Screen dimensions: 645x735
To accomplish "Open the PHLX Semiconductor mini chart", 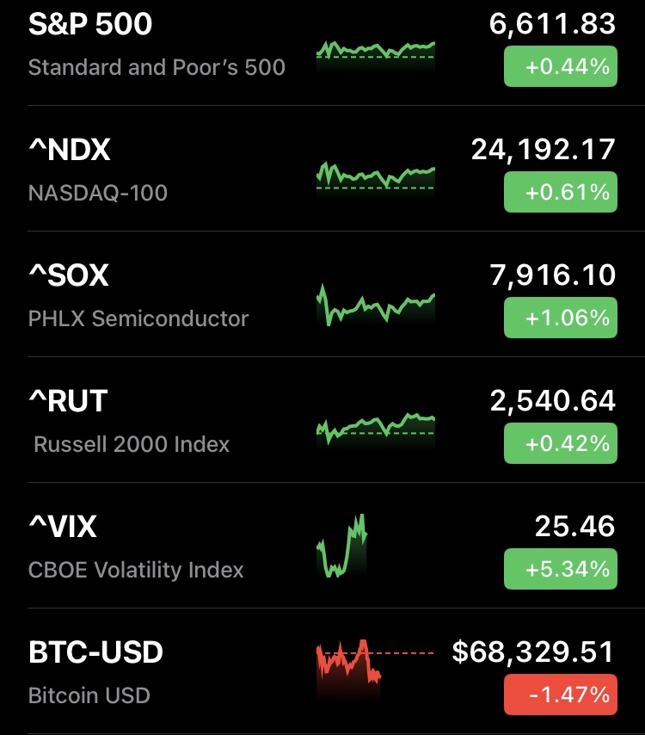I will tap(376, 306).
